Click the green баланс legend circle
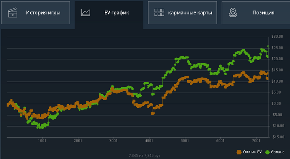 tap(267, 152)
